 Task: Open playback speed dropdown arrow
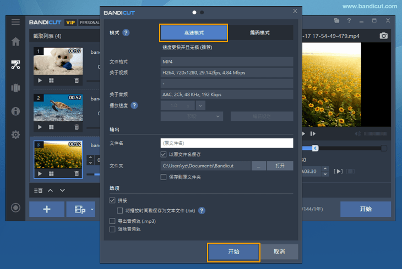200,105
